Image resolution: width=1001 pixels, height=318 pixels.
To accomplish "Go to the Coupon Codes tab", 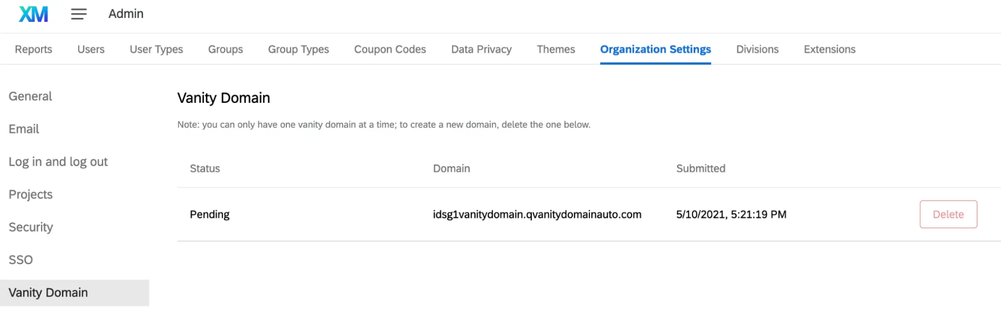I will click(390, 49).
